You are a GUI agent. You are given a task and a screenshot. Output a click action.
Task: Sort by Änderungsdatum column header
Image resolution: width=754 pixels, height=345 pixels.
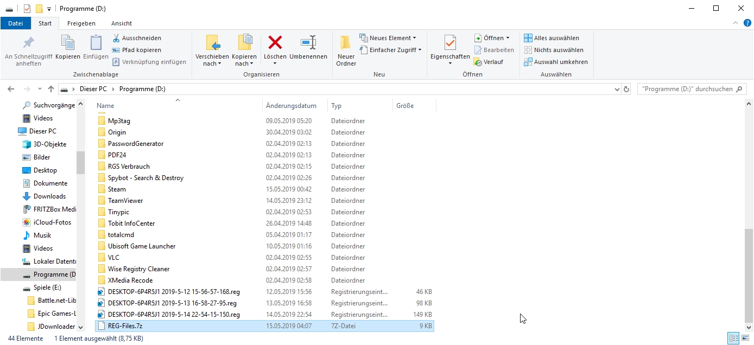click(295, 106)
